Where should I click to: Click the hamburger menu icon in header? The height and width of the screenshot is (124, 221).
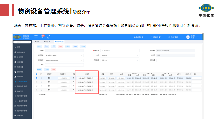pos(36,37)
